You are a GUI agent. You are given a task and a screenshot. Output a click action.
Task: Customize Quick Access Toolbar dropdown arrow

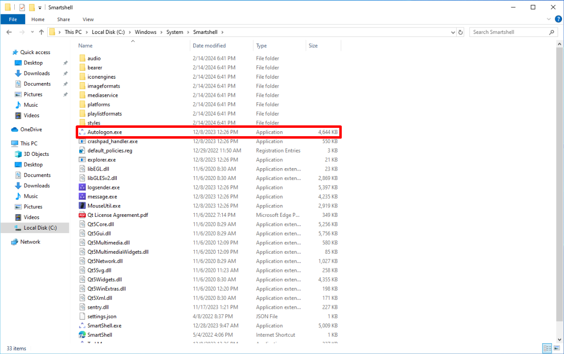[x=40, y=7]
